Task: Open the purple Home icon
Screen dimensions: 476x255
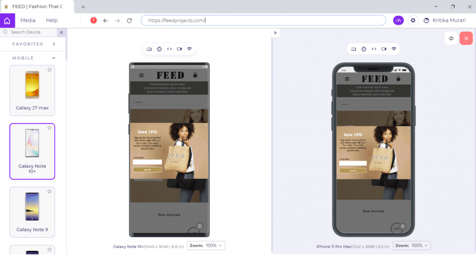Action: pyautogui.click(x=7, y=20)
